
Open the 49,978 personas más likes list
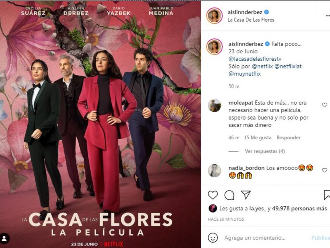(x=299, y=209)
